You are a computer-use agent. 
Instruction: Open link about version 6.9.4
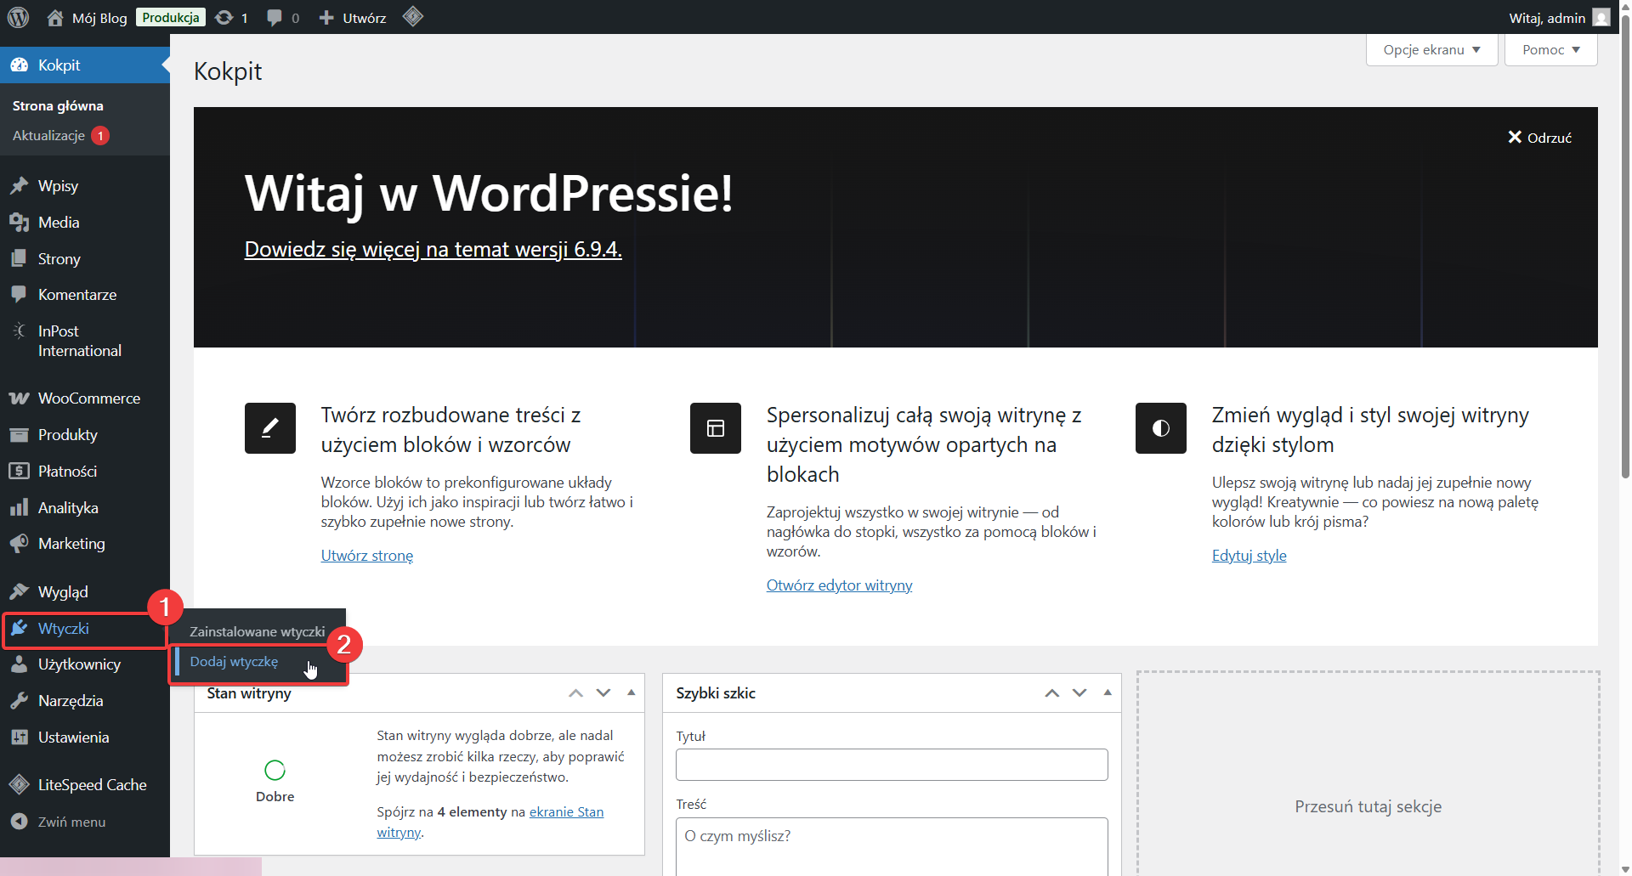coord(433,249)
